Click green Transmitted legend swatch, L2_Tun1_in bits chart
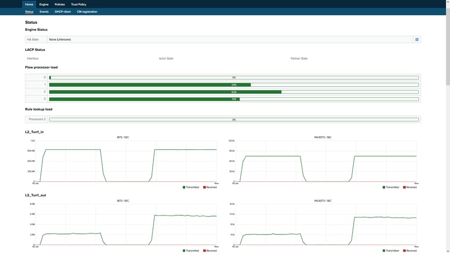 tap(184, 187)
